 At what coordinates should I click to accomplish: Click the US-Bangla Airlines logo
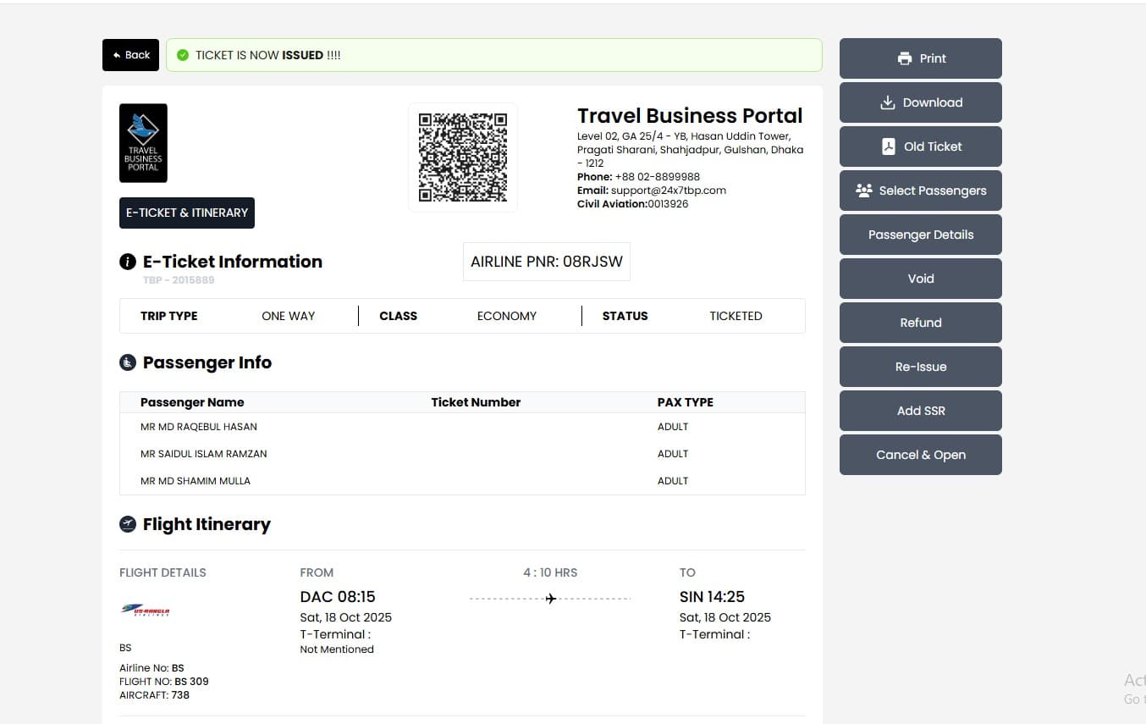click(146, 609)
